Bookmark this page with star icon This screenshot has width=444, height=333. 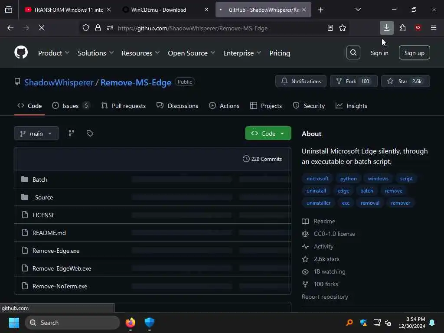click(x=343, y=28)
